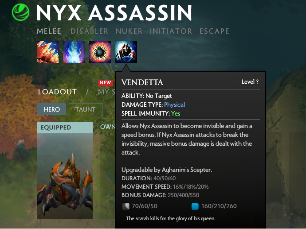
Task: Switch to the TAUNT loadout button
Action: (x=86, y=109)
